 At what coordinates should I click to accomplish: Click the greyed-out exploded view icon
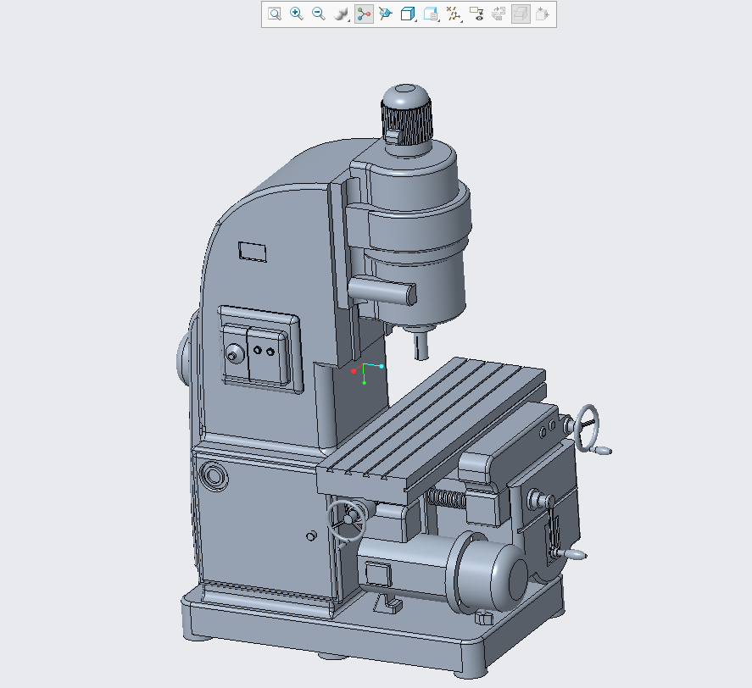click(x=543, y=14)
